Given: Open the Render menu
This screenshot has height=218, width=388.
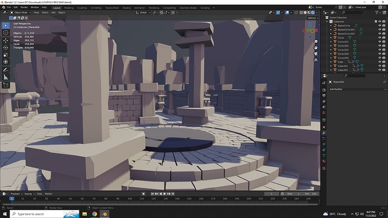Looking at the screenshot, I should (24, 7).
